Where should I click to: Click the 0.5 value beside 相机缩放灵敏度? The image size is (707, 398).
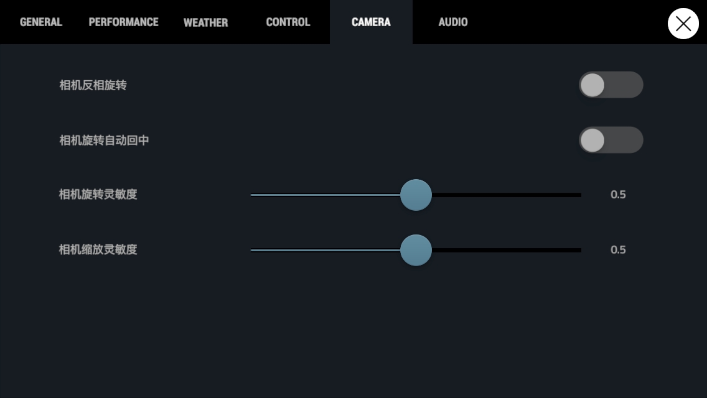(618, 250)
